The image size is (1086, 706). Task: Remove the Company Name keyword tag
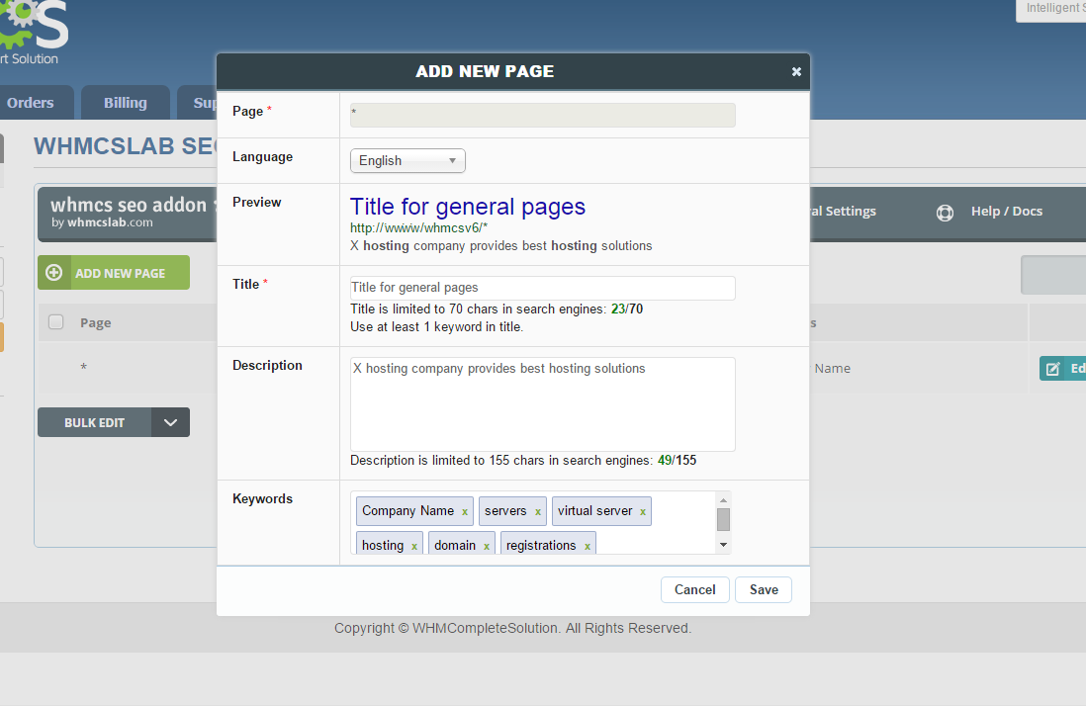465,512
